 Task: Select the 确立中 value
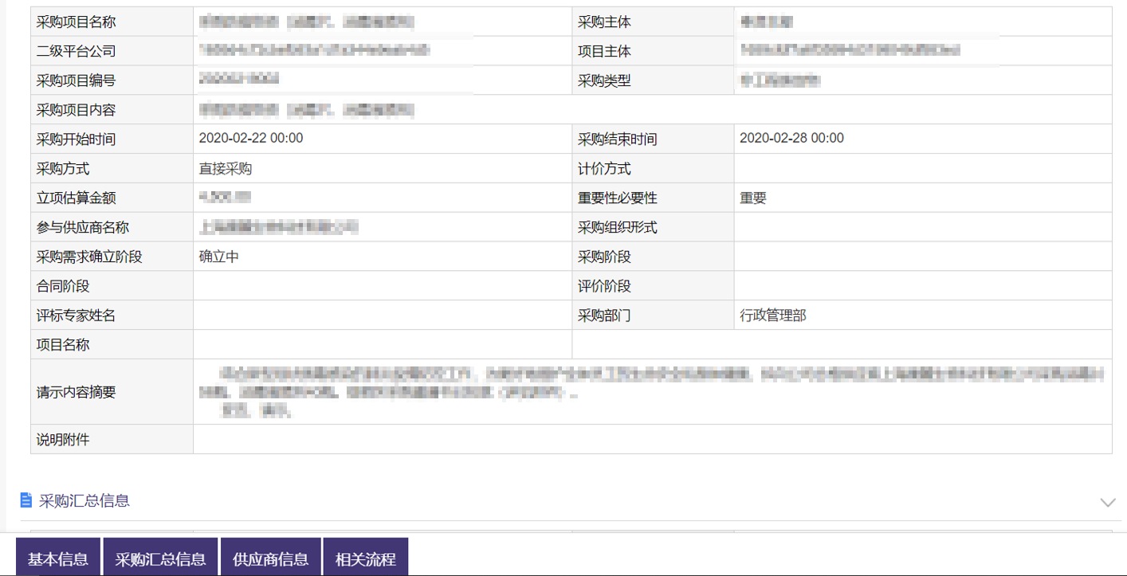click(219, 257)
